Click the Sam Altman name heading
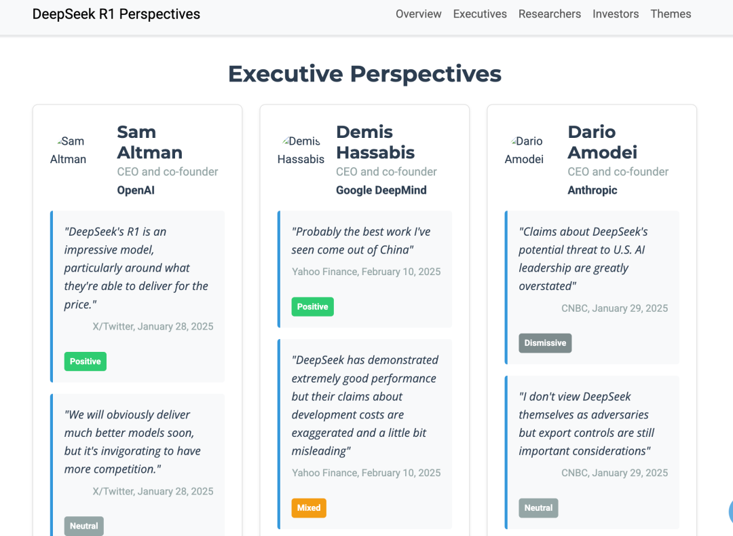The width and height of the screenshot is (733, 536). click(x=149, y=142)
